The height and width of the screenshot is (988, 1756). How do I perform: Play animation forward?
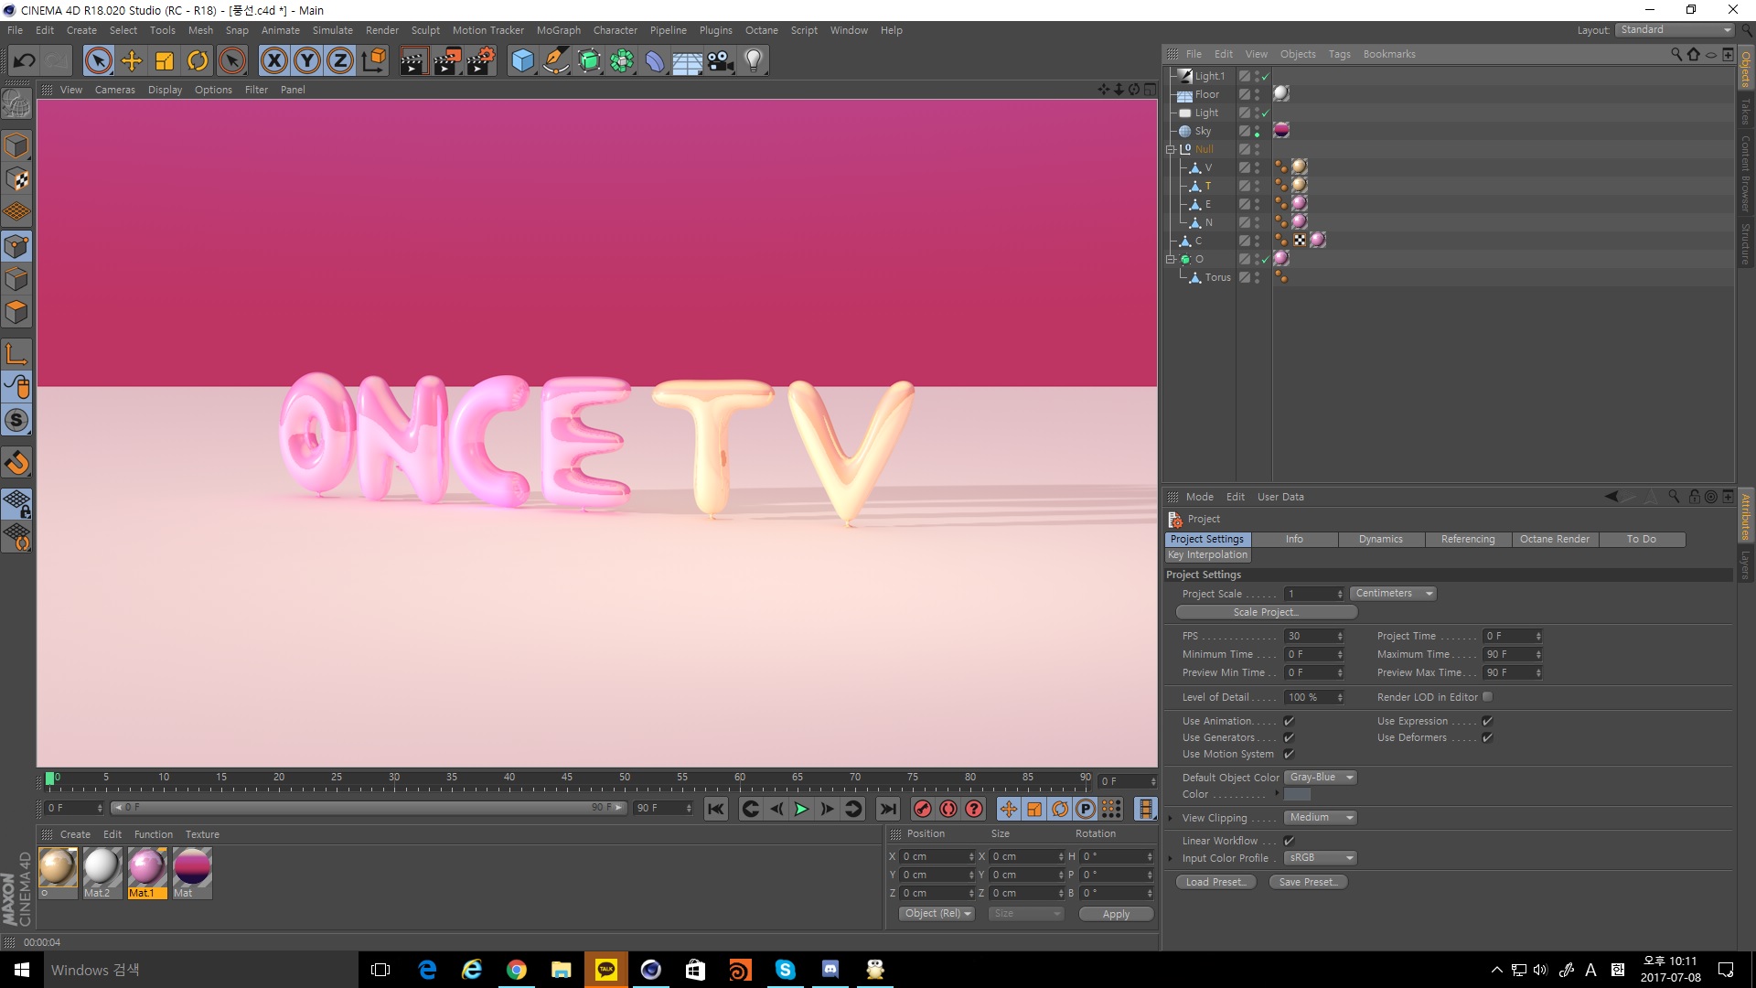click(801, 809)
